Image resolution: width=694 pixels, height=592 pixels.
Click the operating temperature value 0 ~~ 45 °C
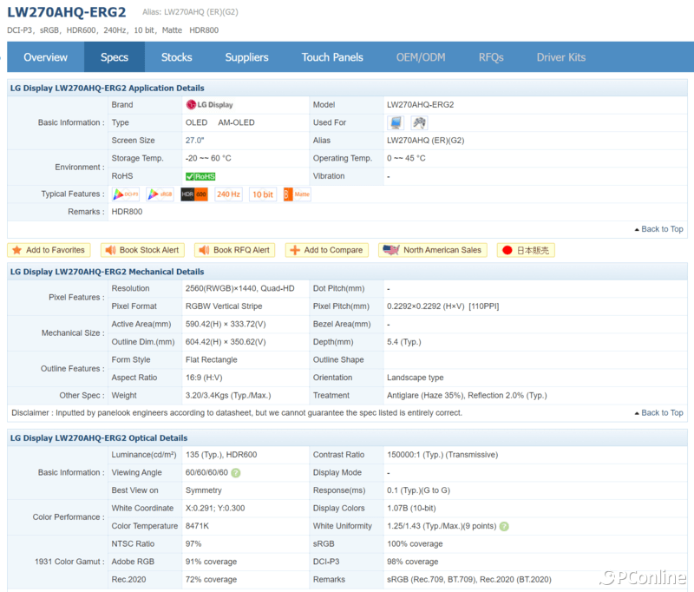click(x=406, y=158)
